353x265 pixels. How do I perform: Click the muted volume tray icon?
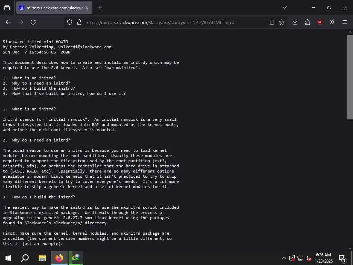(x=309, y=258)
